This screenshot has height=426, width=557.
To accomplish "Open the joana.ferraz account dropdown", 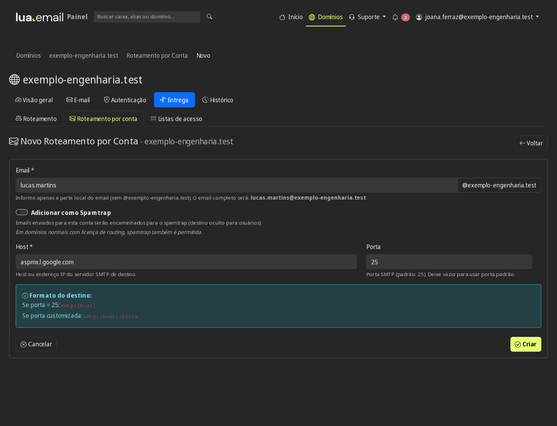I will pos(477,17).
